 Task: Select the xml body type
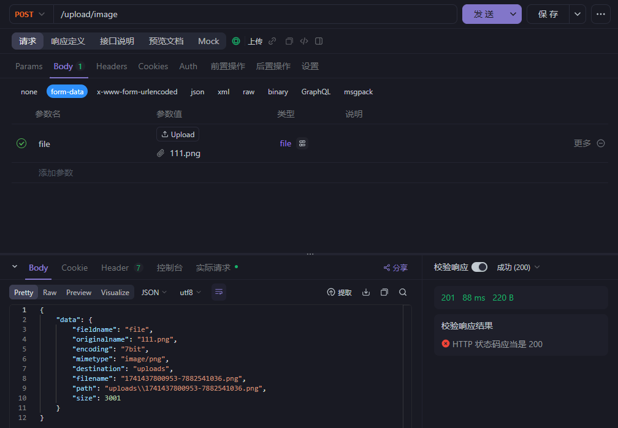[223, 92]
